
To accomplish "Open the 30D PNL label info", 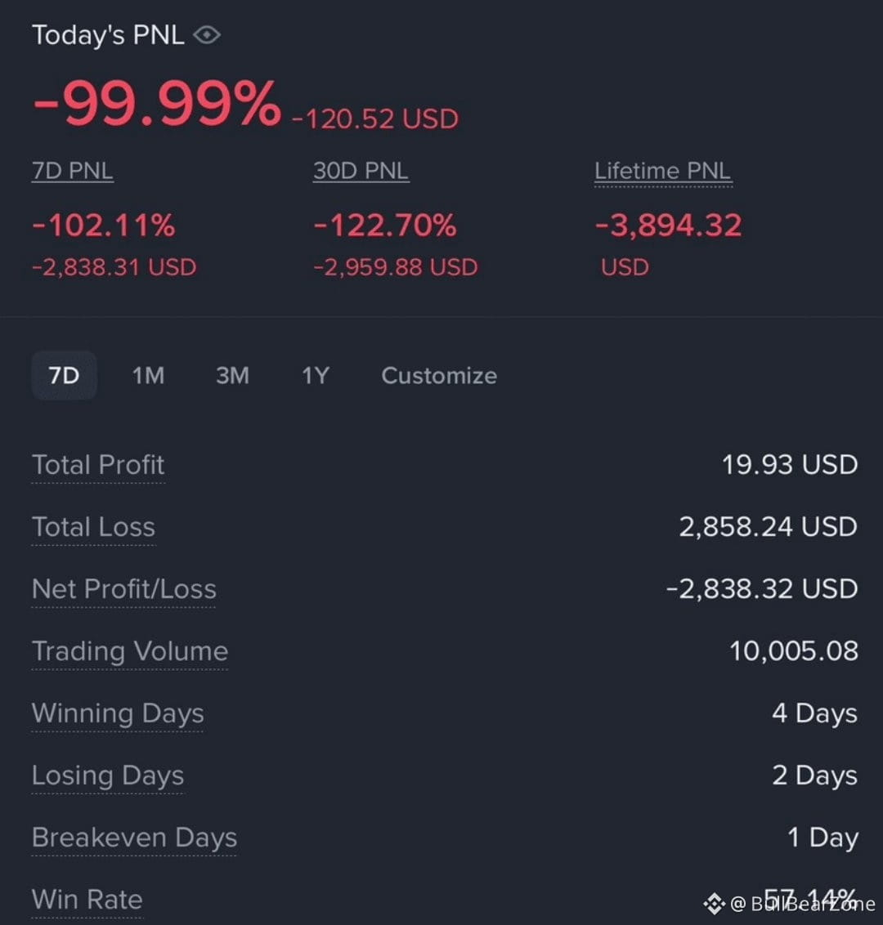I will click(361, 171).
